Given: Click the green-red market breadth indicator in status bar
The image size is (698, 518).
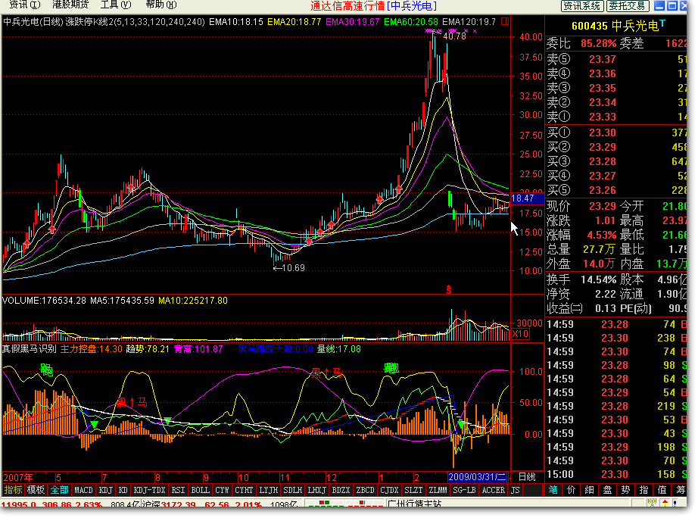Looking at the screenshot, I should [x=345, y=504].
